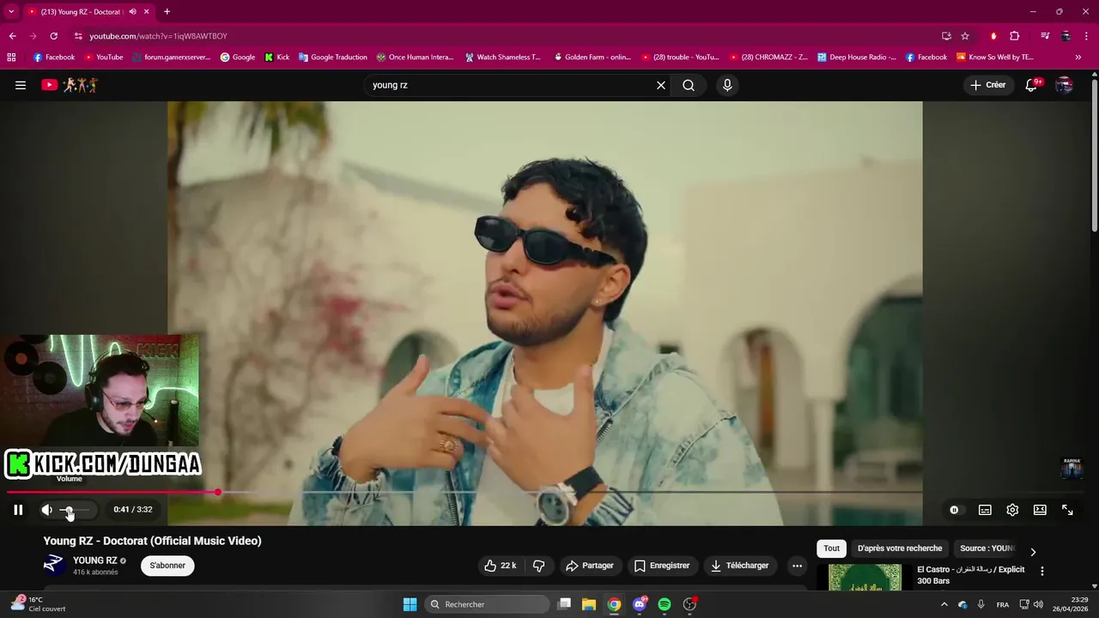Toggle subtitles in the player

click(985, 510)
